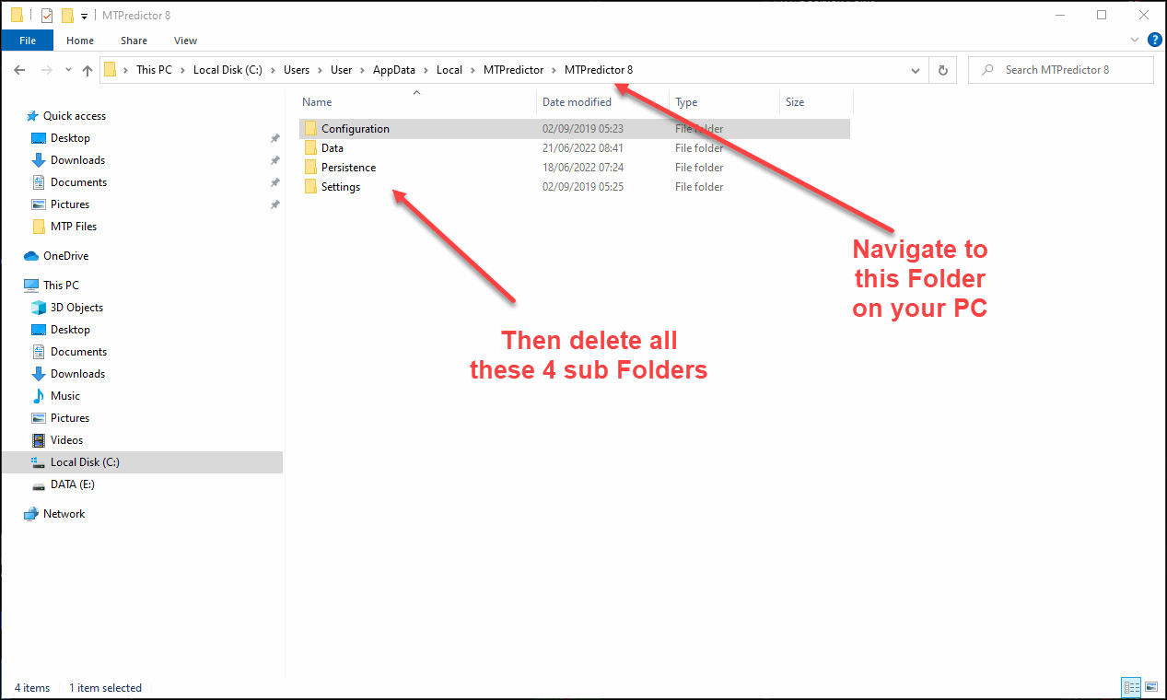Screen dimensions: 1167x700
Task: Switch to the View ribbon tab
Action: tap(185, 41)
